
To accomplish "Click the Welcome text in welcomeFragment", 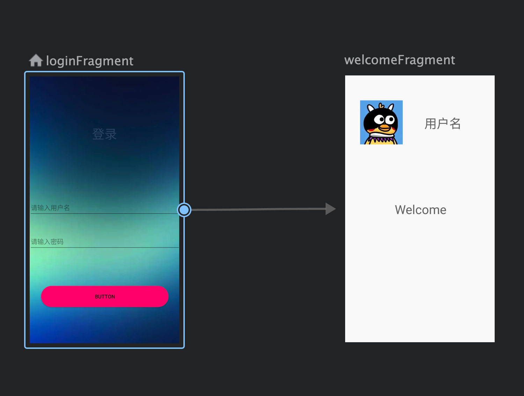I will pos(421,210).
